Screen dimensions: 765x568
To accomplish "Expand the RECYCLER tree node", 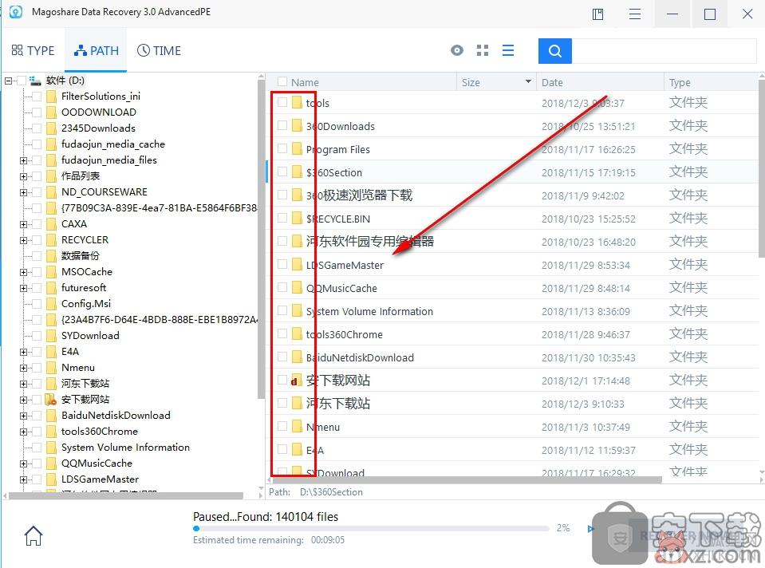I will pyautogui.click(x=23, y=240).
